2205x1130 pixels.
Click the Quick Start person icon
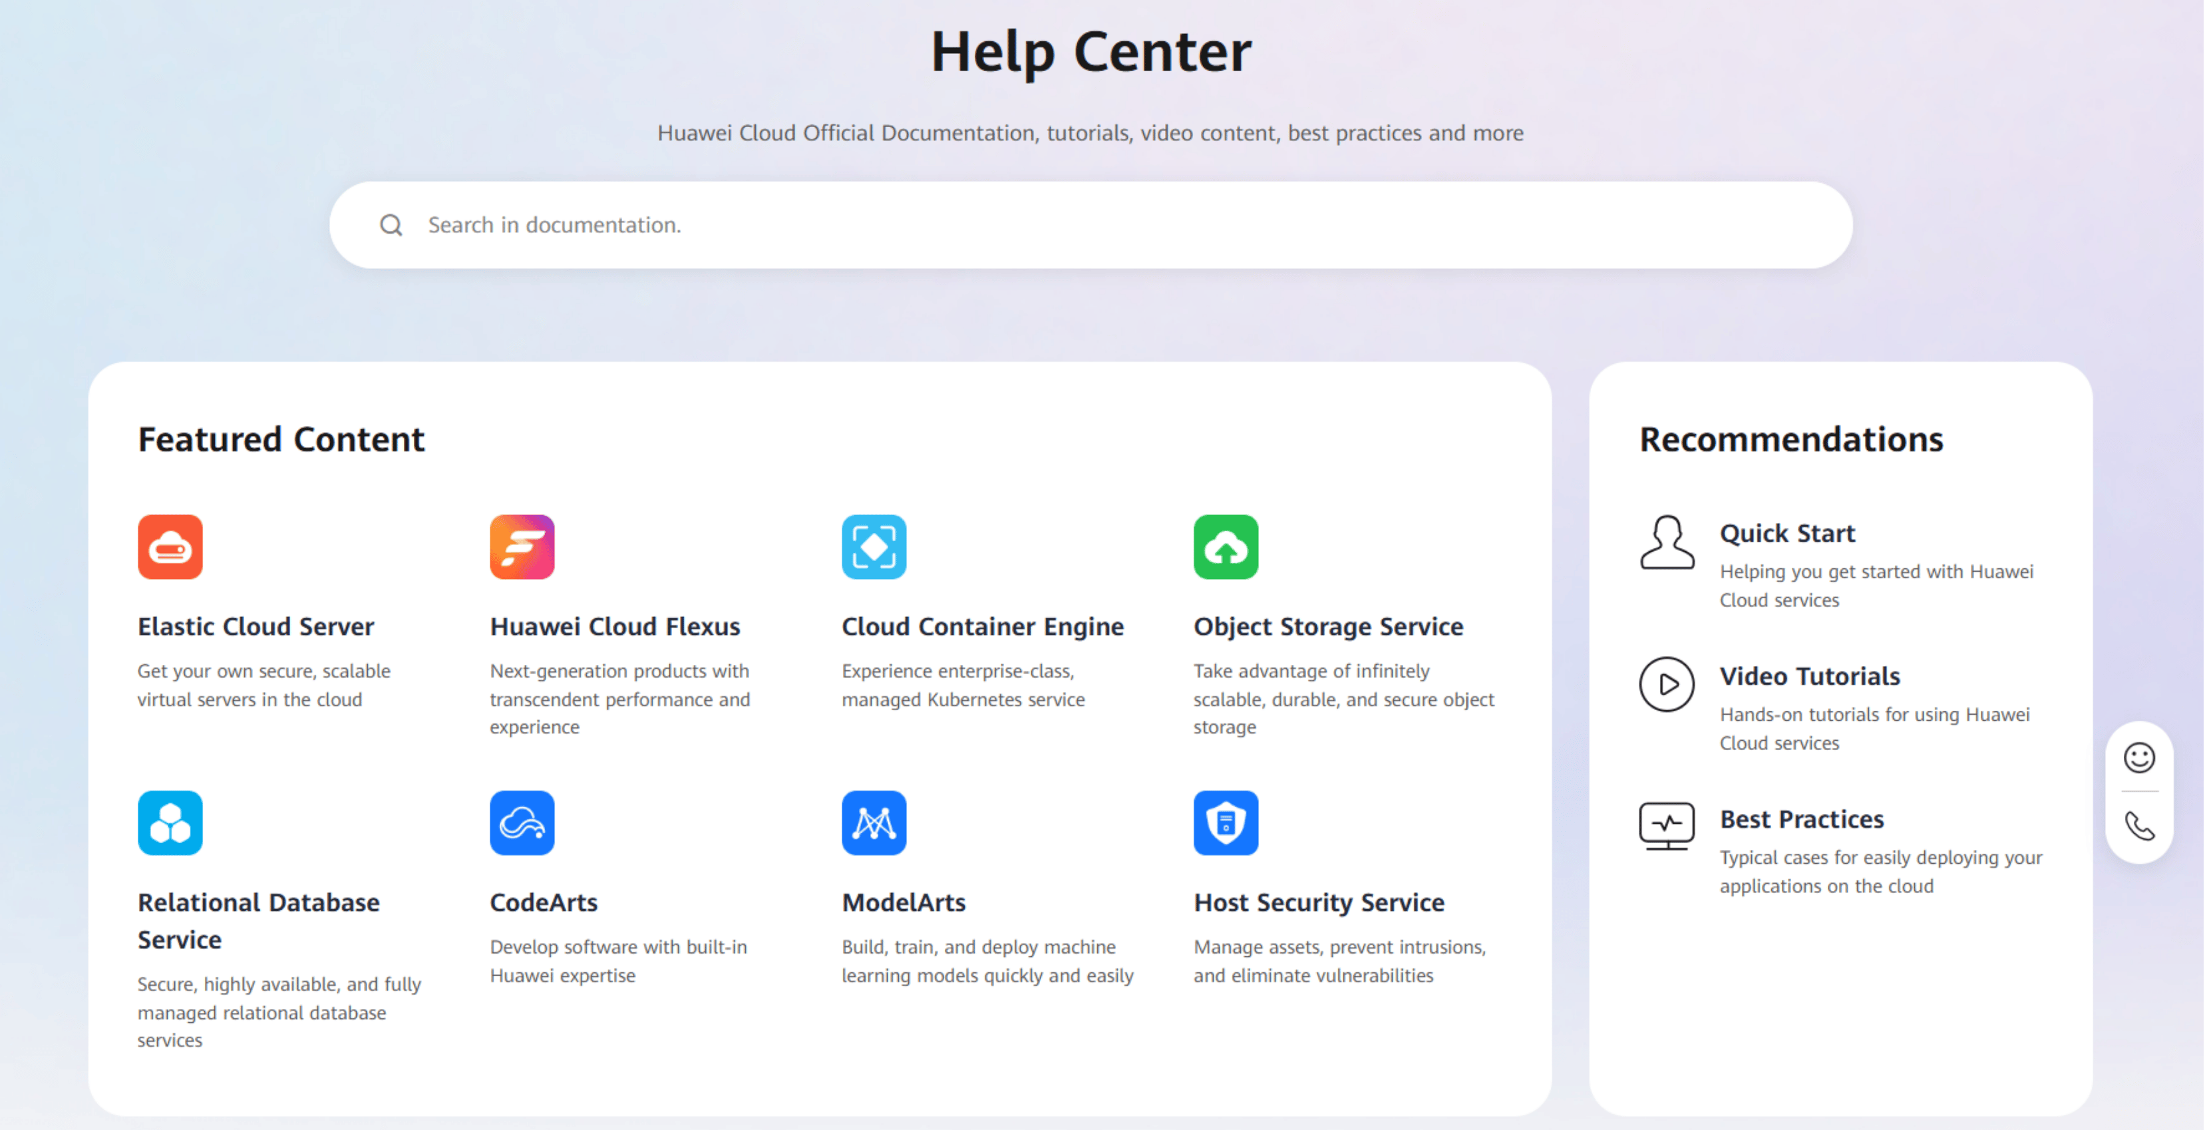[x=1667, y=542]
